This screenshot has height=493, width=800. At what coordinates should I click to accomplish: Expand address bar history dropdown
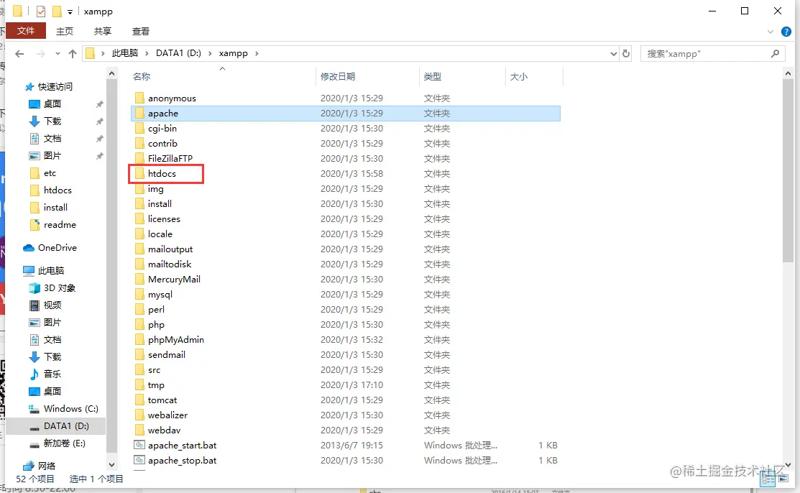(613, 54)
